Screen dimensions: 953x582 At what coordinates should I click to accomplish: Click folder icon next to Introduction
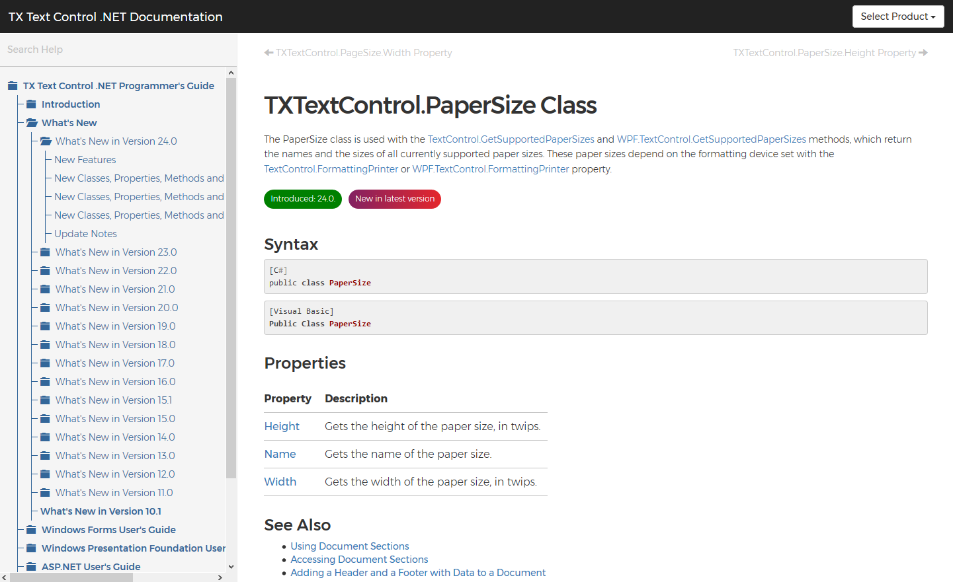coord(31,104)
